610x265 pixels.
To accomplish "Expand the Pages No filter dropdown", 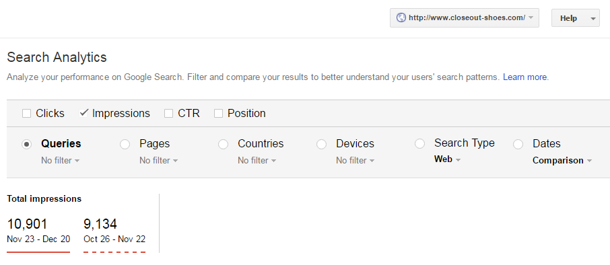I will point(159,161).
